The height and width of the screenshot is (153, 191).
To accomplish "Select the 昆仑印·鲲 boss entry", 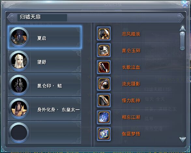I will pos(44,85).
